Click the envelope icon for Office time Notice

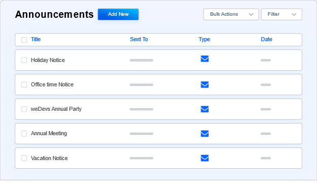tap(205, 84)
